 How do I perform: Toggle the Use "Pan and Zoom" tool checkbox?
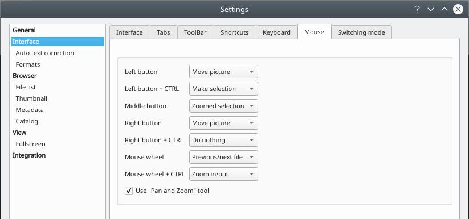129,191
